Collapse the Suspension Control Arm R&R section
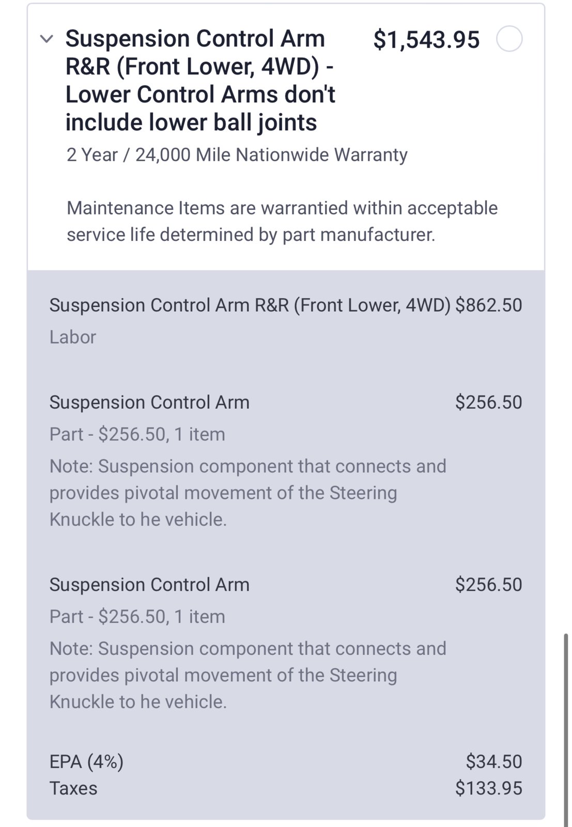The image size is (572, 827). point(47,39)
